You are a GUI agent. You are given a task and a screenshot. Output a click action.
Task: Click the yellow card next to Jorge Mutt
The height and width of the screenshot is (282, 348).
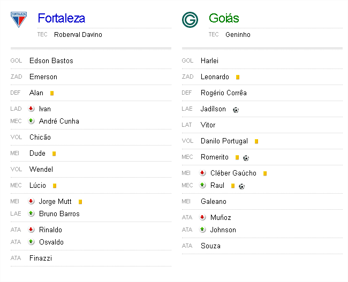click(80, 202)
